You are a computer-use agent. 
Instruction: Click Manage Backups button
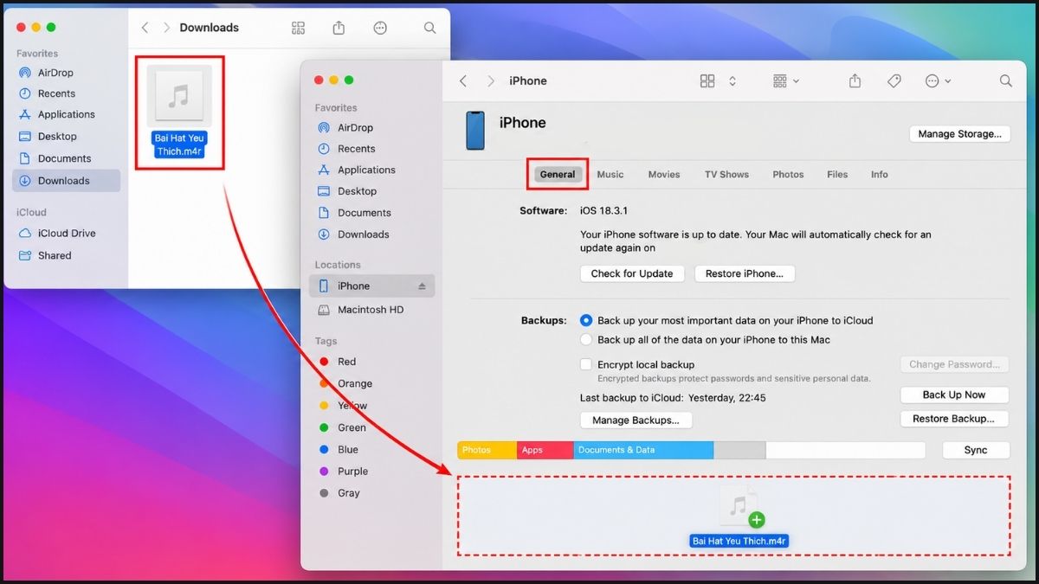tap(636, 420)
